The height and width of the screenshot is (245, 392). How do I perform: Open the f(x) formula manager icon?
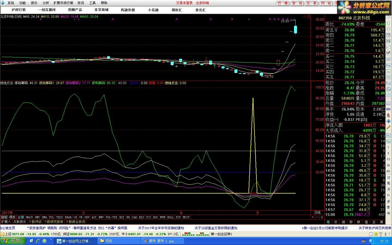tap(388, 89)
